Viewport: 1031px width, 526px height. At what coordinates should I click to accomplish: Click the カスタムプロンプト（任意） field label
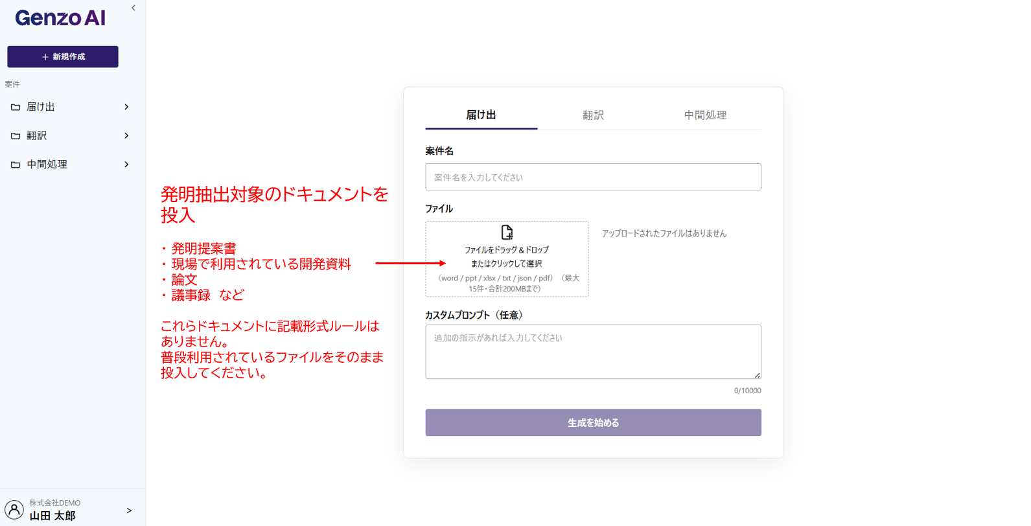pos(474,315)
